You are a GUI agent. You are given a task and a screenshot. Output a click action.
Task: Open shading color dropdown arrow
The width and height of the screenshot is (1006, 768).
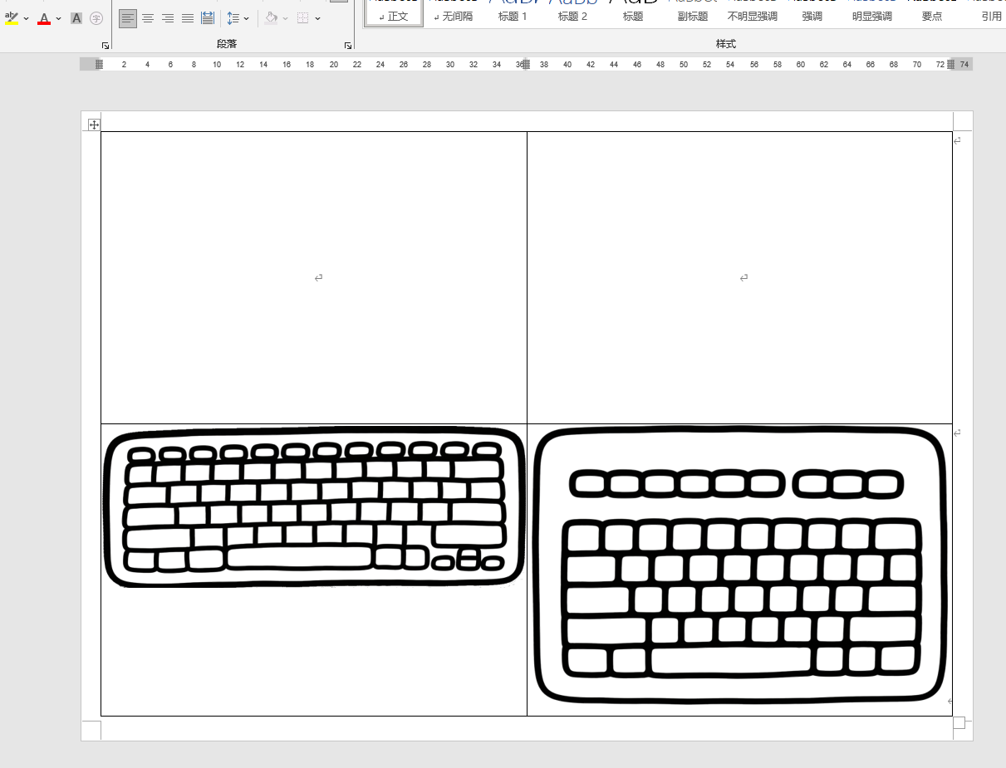click(x=286, y=18)
